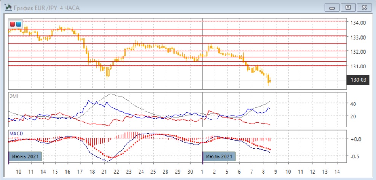Viewport: 376px width, 180px height.
Task: Click the MACD scale value -0.5
Action: point(355,156)
